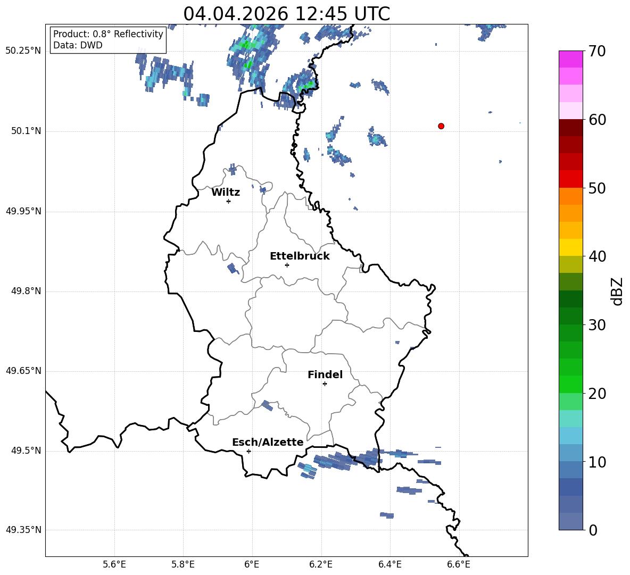Click the 04.04.2026 12:45 UTC title
The image size is (630, 575).
point(286,14)
